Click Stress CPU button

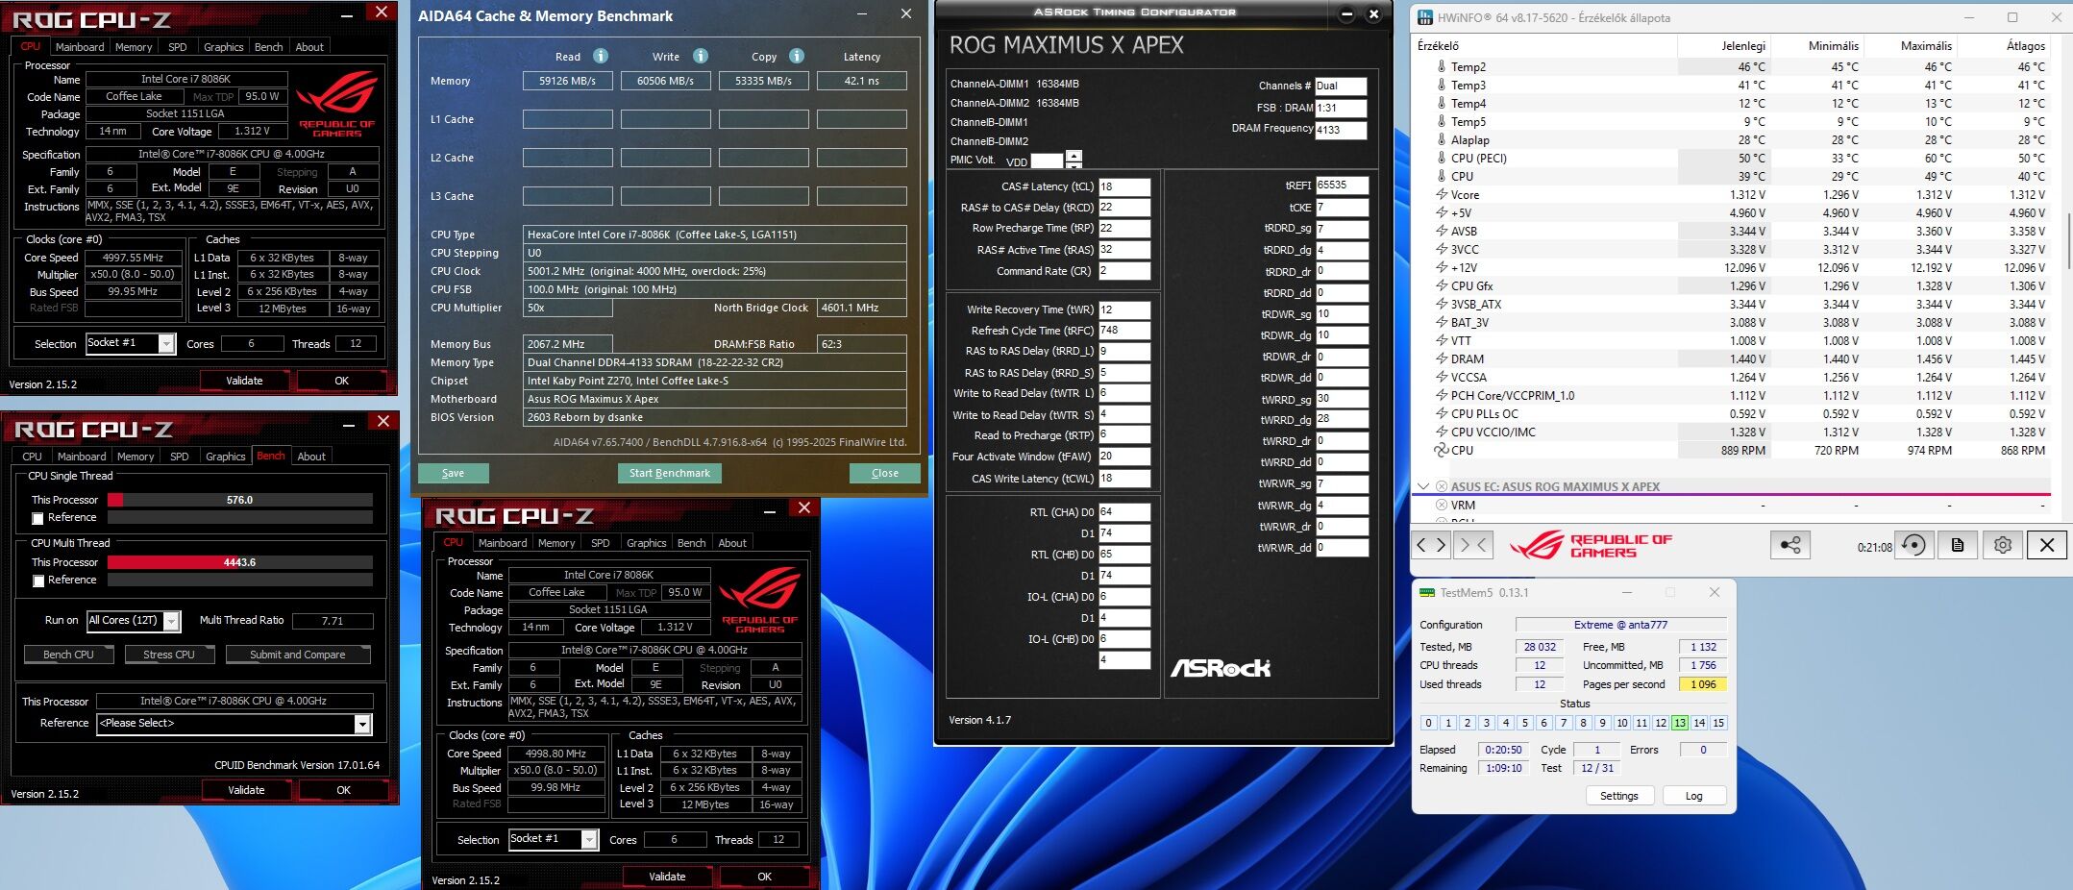click(x=168, y=655)
